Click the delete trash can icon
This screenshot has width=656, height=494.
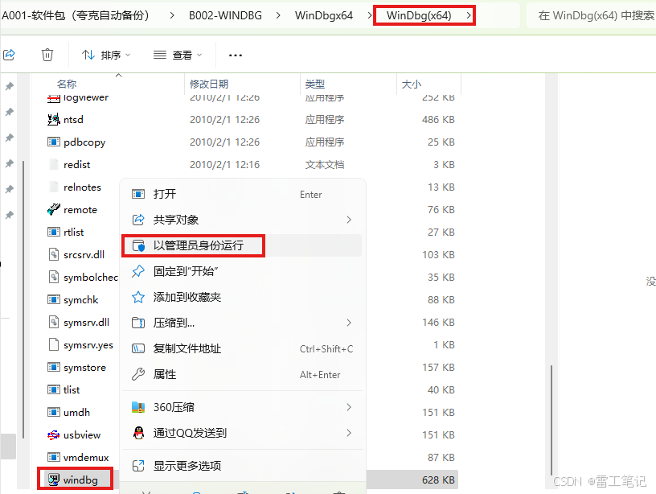point(47,55)
